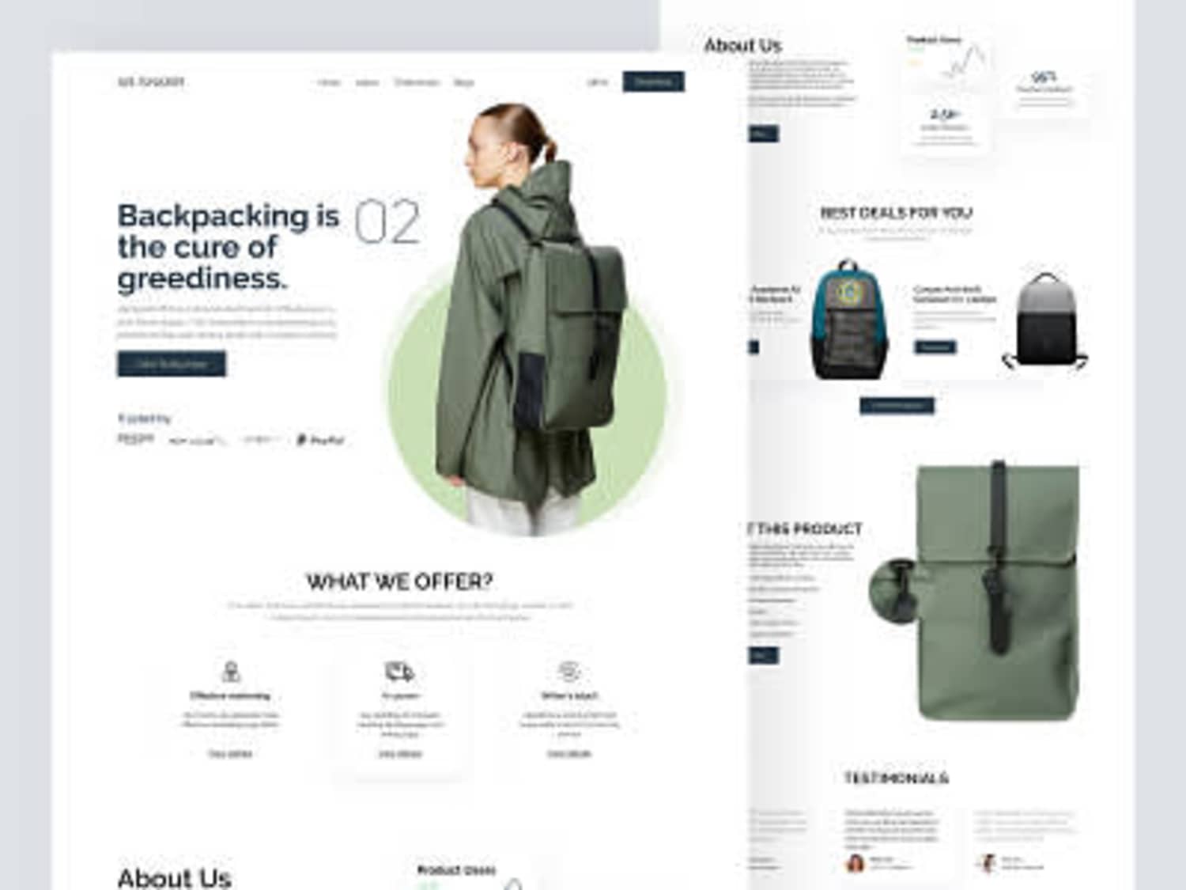Click the person icon in the first offer card

coord(231,672)
